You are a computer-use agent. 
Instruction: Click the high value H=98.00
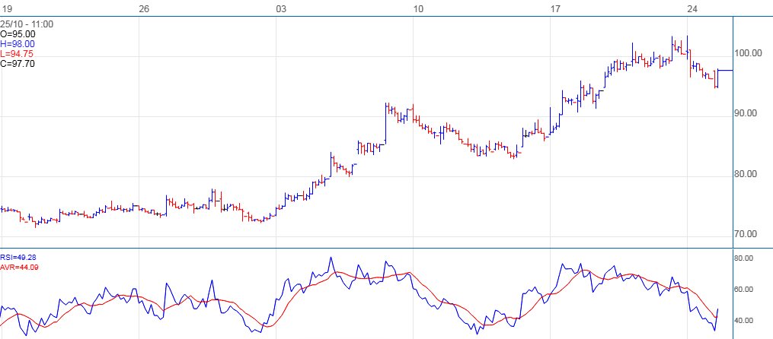(18, 44)
